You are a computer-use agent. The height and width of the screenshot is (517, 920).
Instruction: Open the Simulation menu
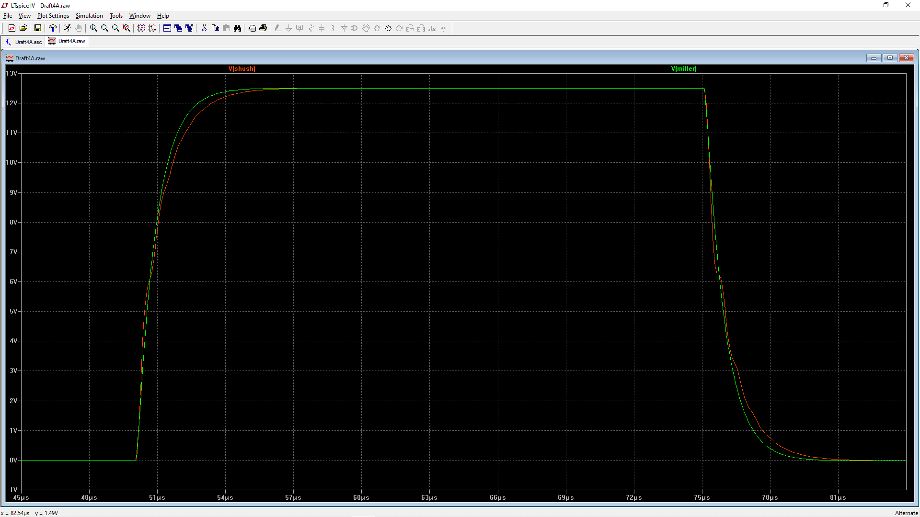click(x=89, y=16)
